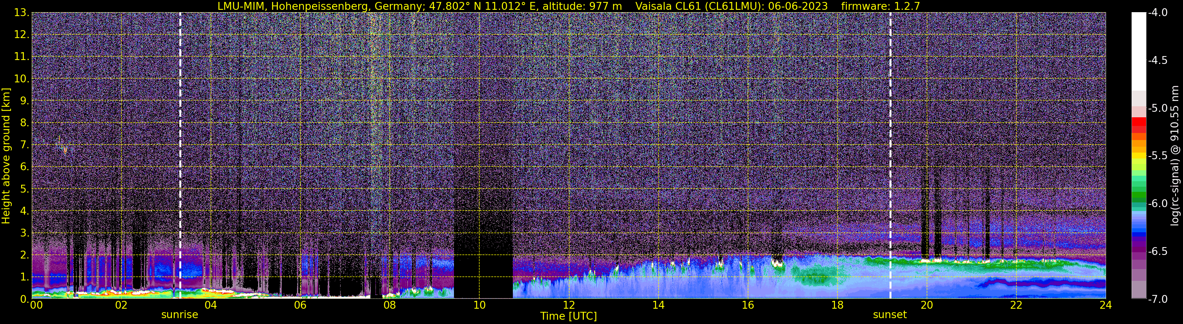1183x324 pixels.
Task: Click the colorbar tick label '-6.5'
Action: click(1157, 251)
